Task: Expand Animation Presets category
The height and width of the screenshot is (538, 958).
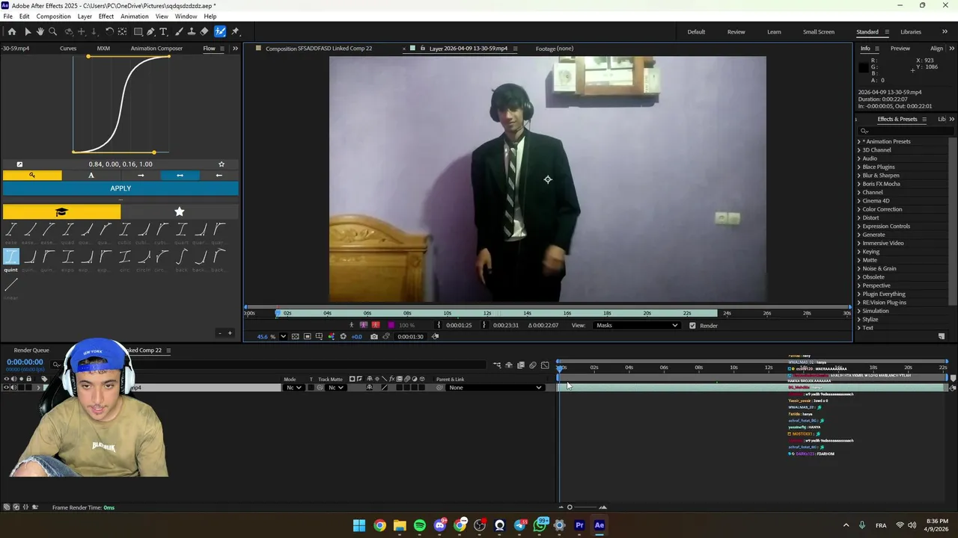Action: pos(858,141)
